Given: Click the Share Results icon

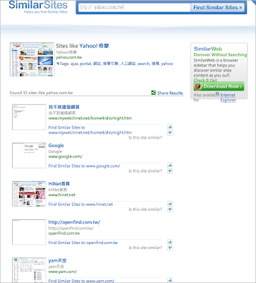Looking at the screenshot, I should (154, 93).
